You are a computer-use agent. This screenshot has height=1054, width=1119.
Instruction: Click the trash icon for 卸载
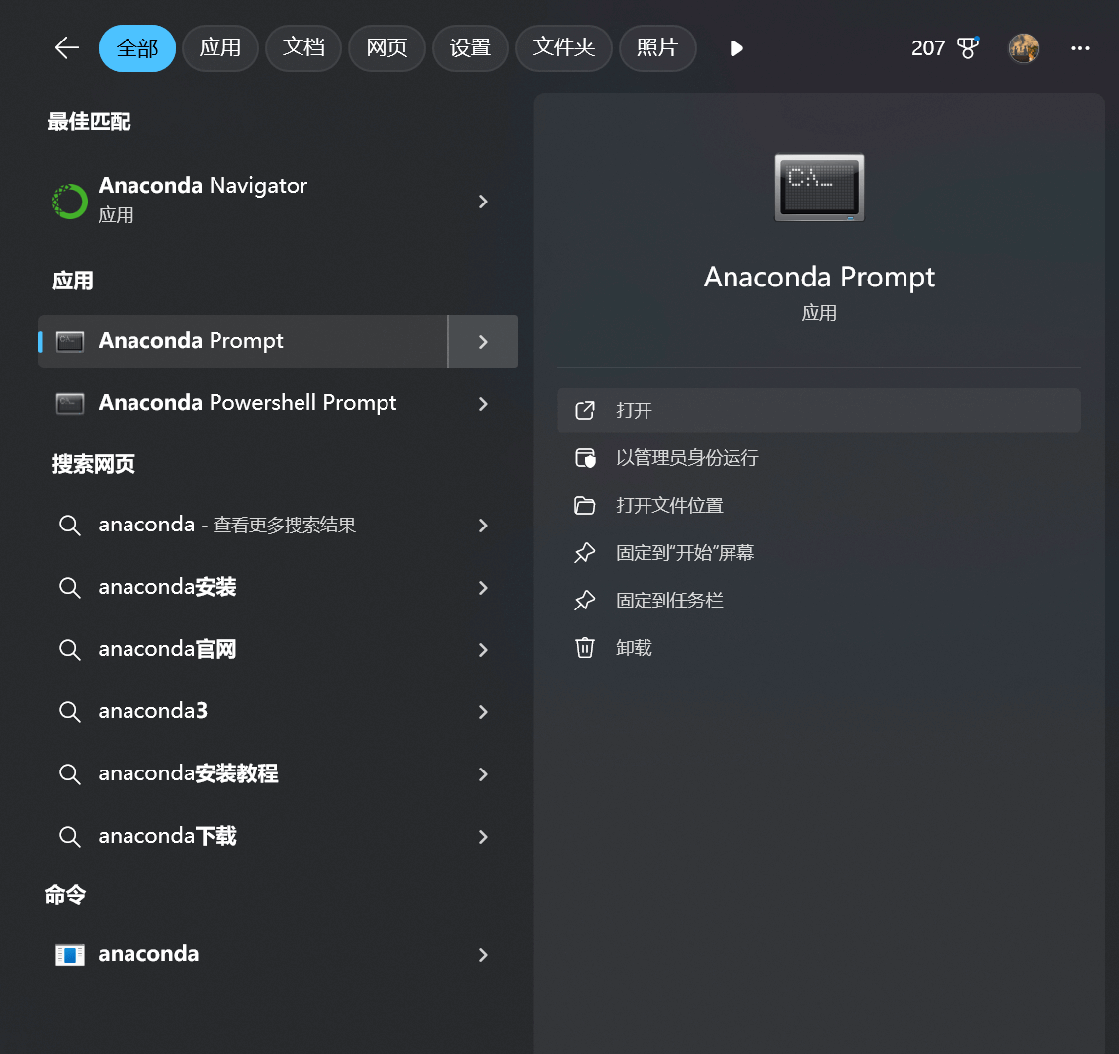584,648
